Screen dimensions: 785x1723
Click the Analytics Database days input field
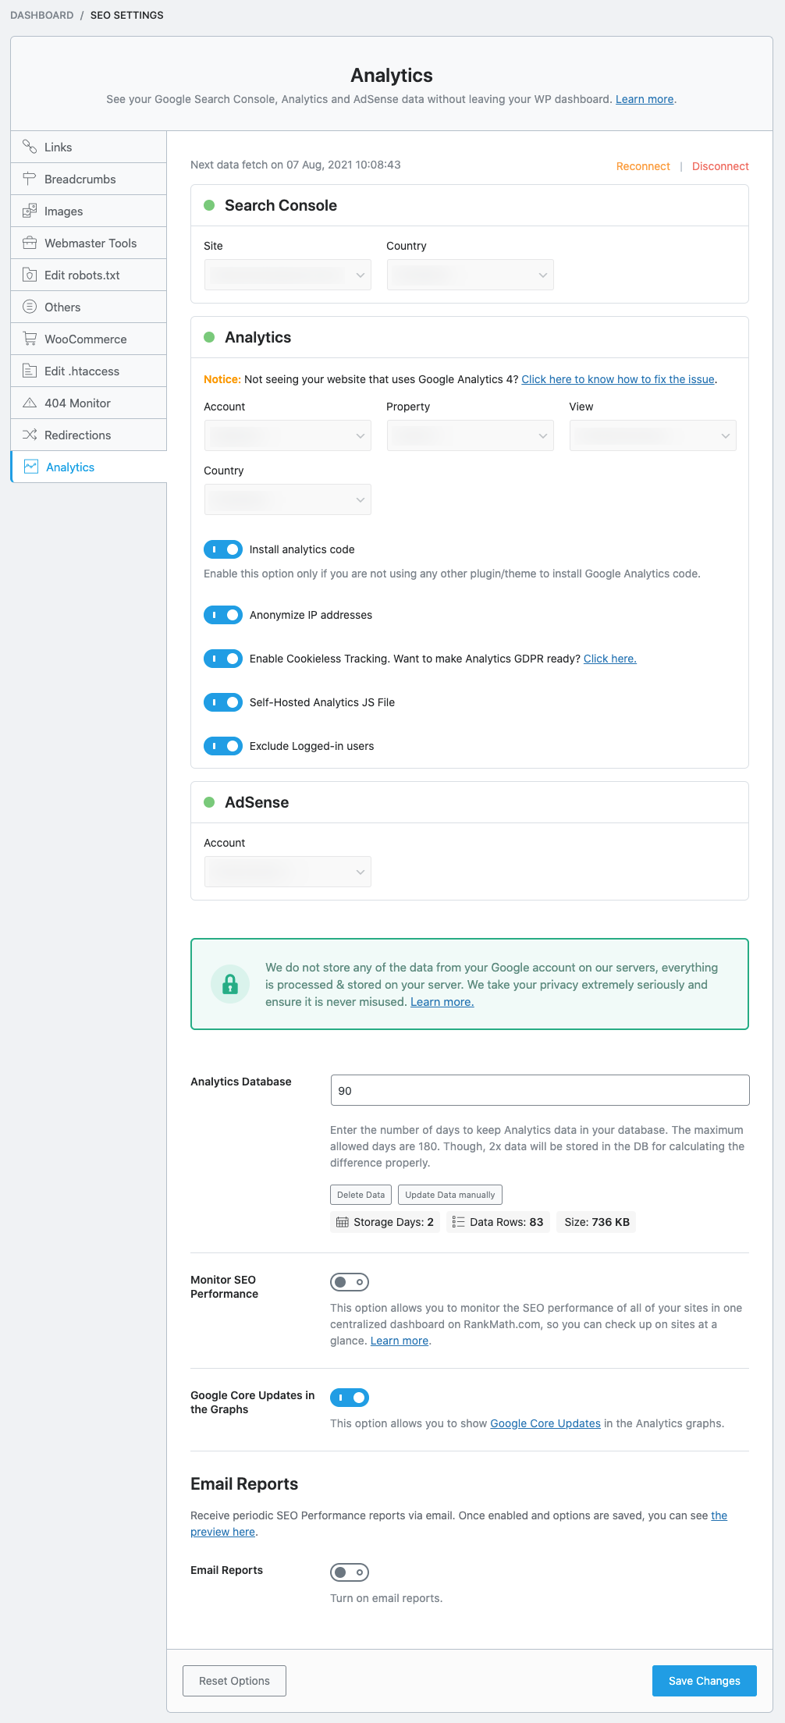(x=540, y=1090)
